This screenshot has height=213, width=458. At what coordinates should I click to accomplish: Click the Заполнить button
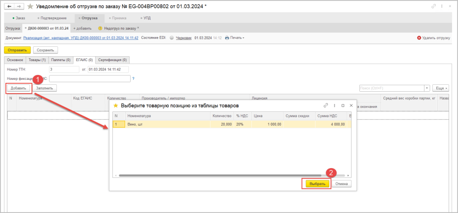44,88
